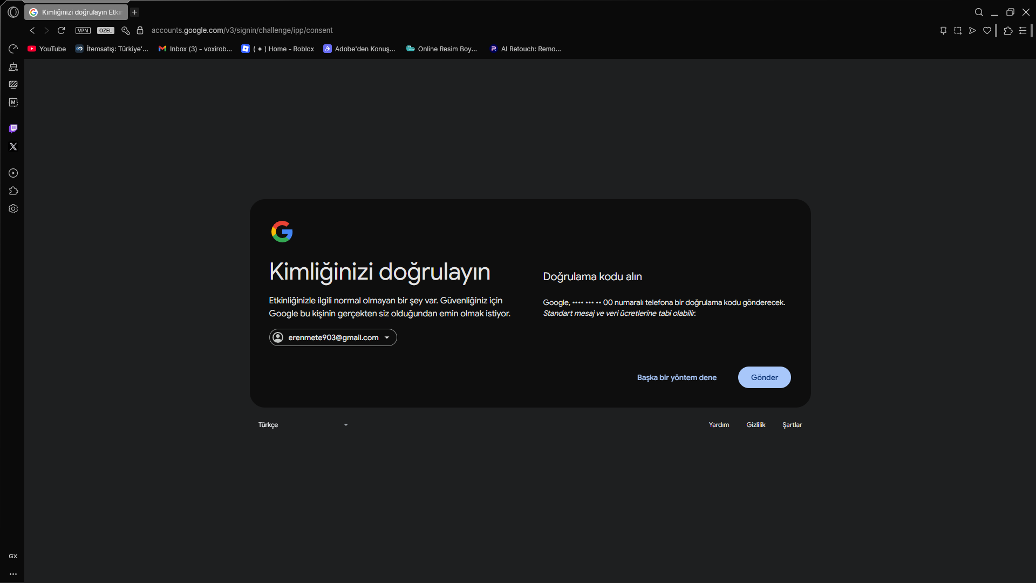Expand the erenmete903@gmail.com account selector

click(333, 337)
